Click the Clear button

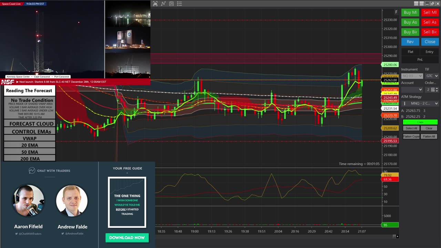tap(429, 128)
